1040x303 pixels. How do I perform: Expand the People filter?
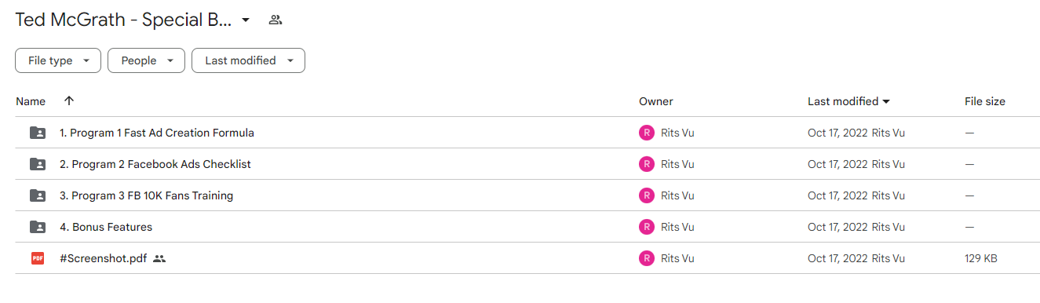(146, 60)
